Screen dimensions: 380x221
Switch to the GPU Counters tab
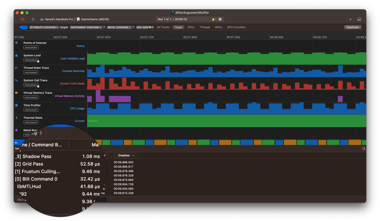click(236, 27)
